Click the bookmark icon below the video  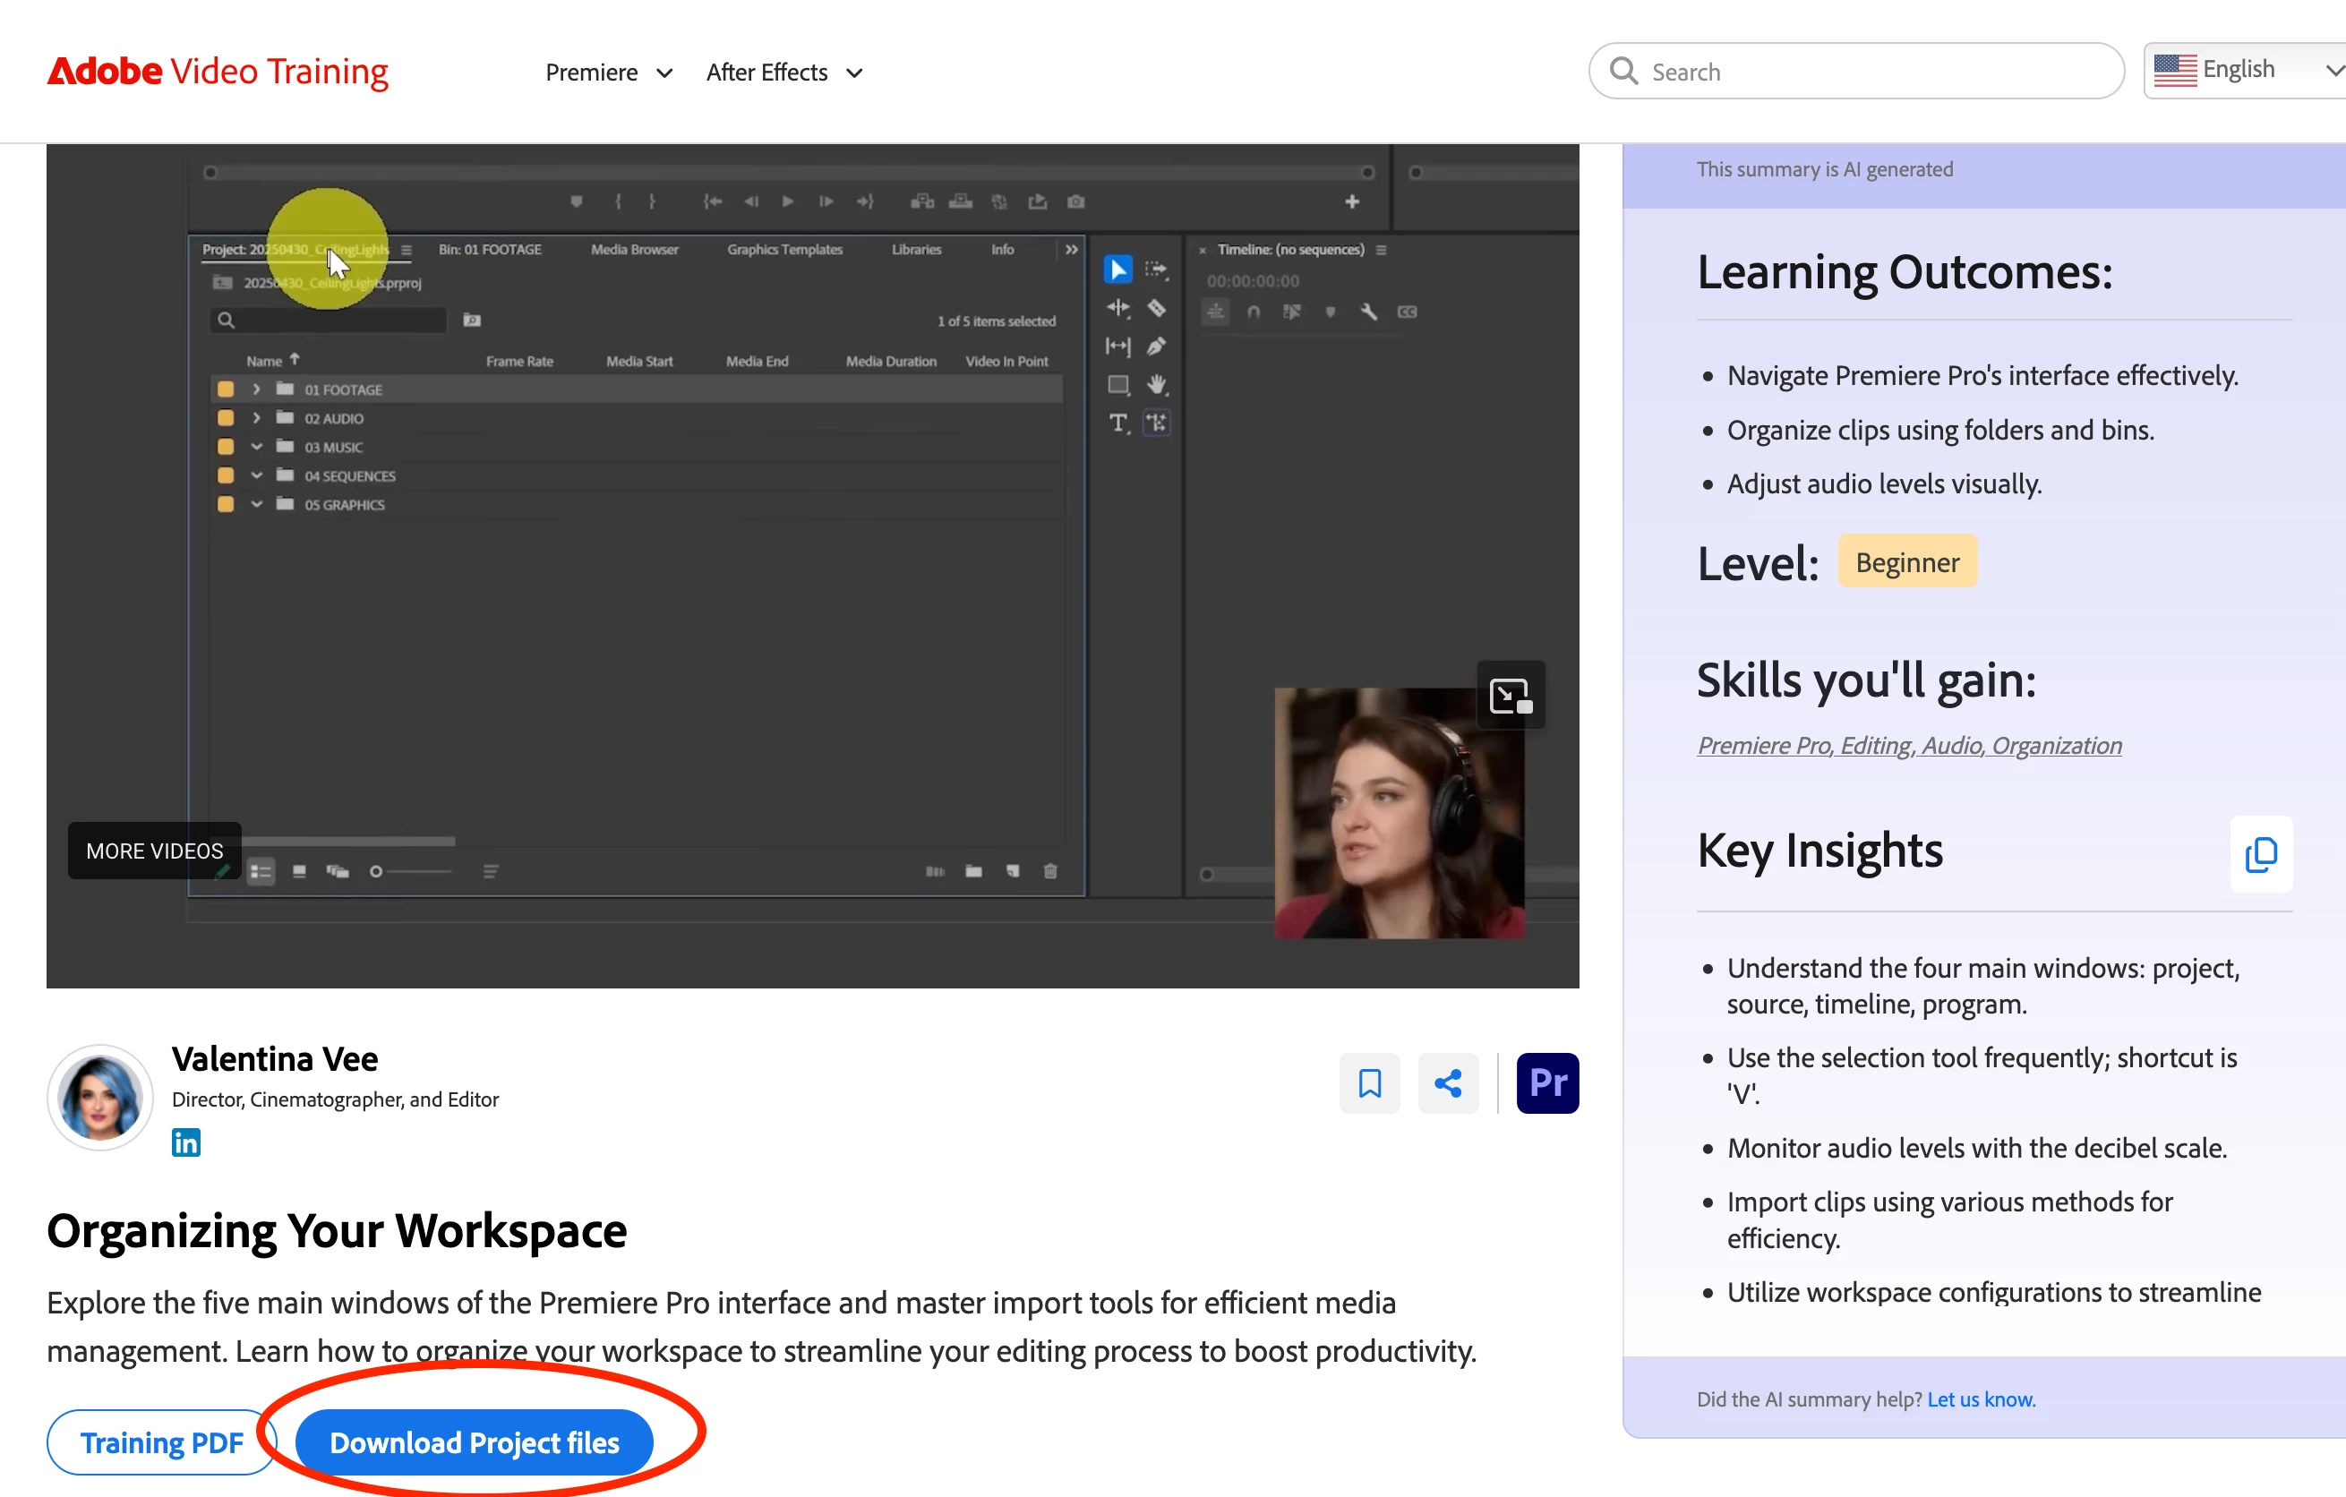pyautogui.click(x=1369, y=1082)
